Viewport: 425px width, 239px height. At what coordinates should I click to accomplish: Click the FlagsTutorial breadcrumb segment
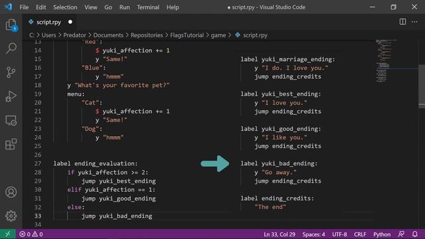(187, 35)
